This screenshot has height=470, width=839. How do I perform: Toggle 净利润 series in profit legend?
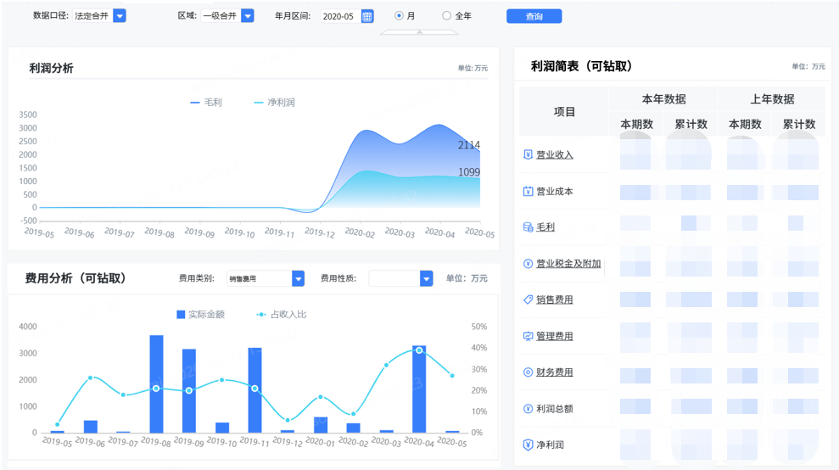click(x=274, y=103)
